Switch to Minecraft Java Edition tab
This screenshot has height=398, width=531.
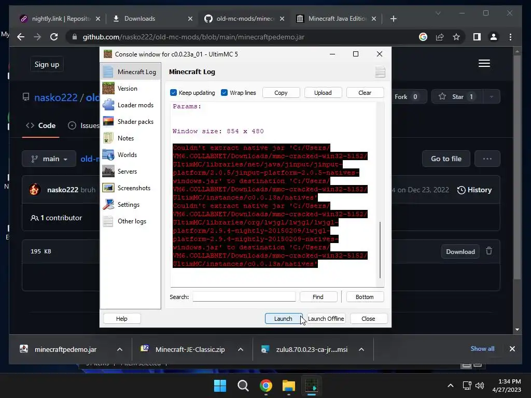click(337, 19)
